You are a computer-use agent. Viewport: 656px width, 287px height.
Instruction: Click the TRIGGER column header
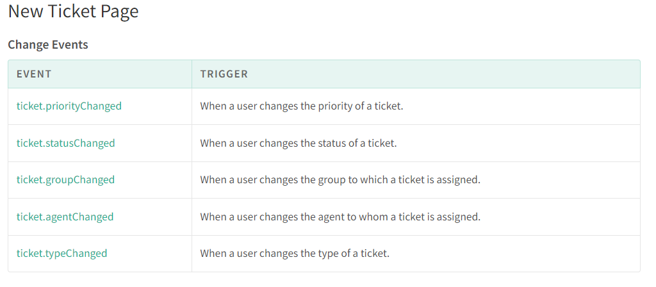point(224,74)
